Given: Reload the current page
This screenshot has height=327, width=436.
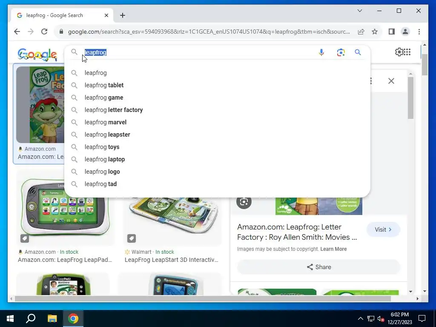Looking at the screenshot, I should [x=44, y=32].
